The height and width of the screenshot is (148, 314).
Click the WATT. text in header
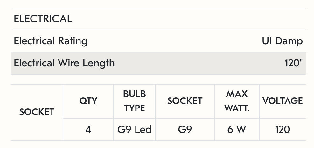point(237,108)
